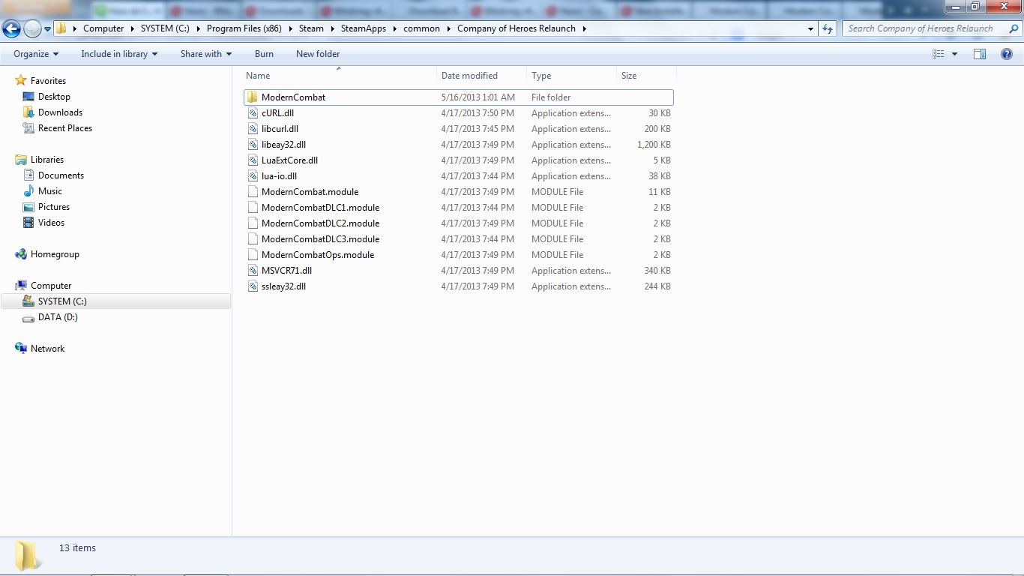
Task: Select the cURL.dll file icon
Action: click(253, 113)
